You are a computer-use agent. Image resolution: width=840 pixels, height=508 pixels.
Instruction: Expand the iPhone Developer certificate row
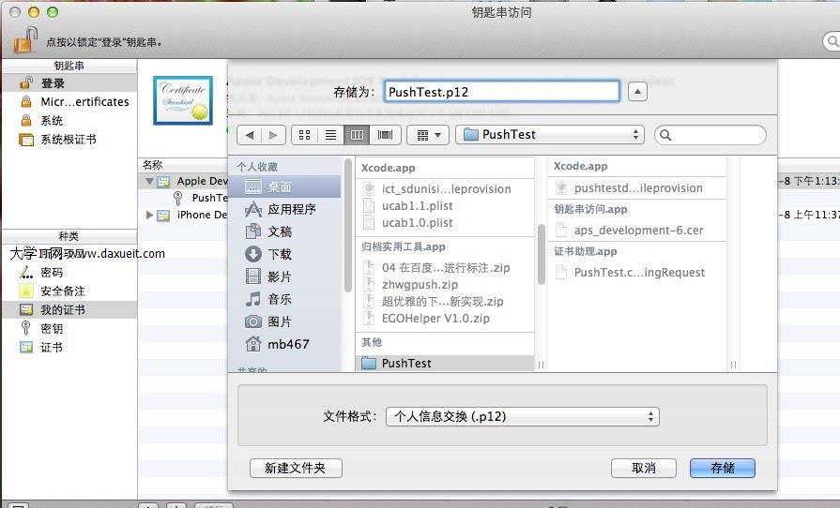[150, 215]
